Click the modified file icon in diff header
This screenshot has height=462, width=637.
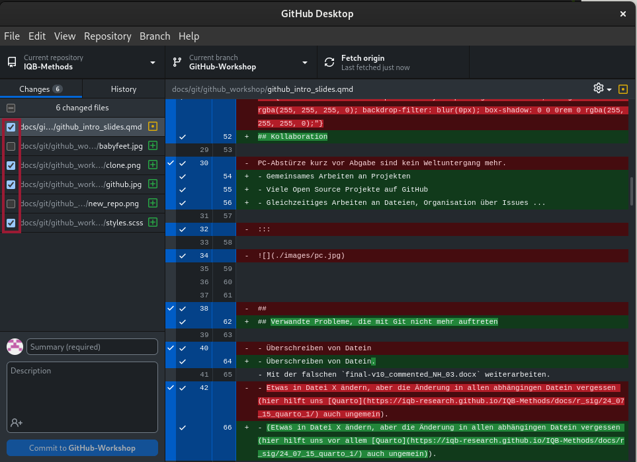[x=622, y=89]
